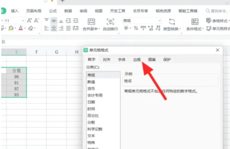Expand fill color dropdown arrow
The width and height of the screenshot is (230, 149).
coord(15,28)
